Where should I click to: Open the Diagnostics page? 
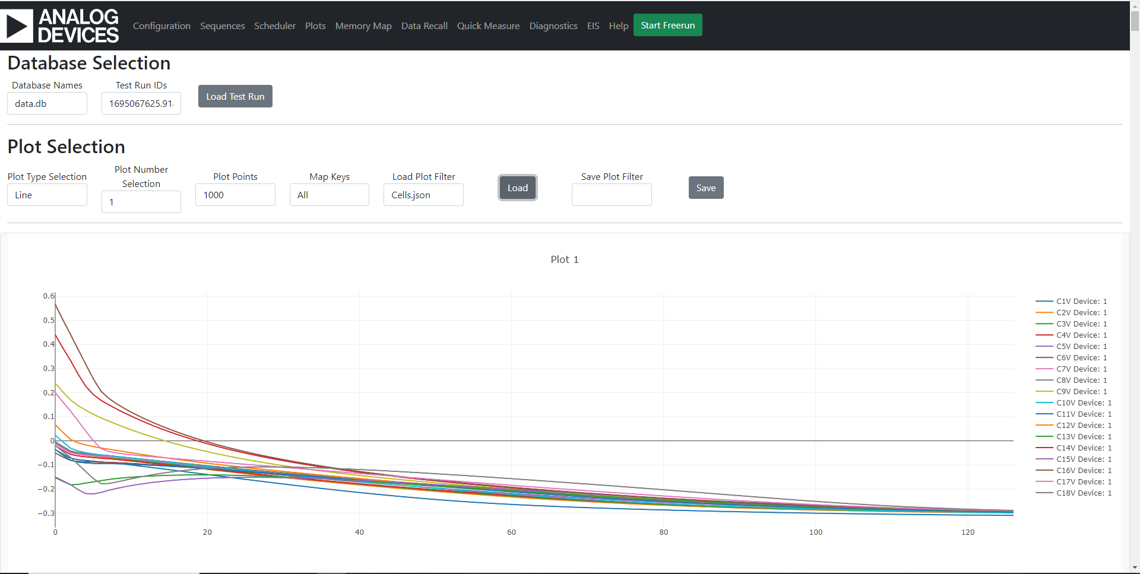[553, 26]
